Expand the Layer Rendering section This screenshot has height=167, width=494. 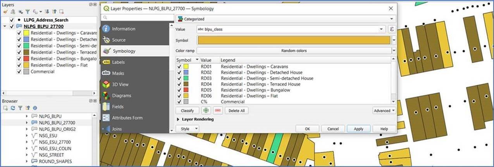(x=178, y=119)
